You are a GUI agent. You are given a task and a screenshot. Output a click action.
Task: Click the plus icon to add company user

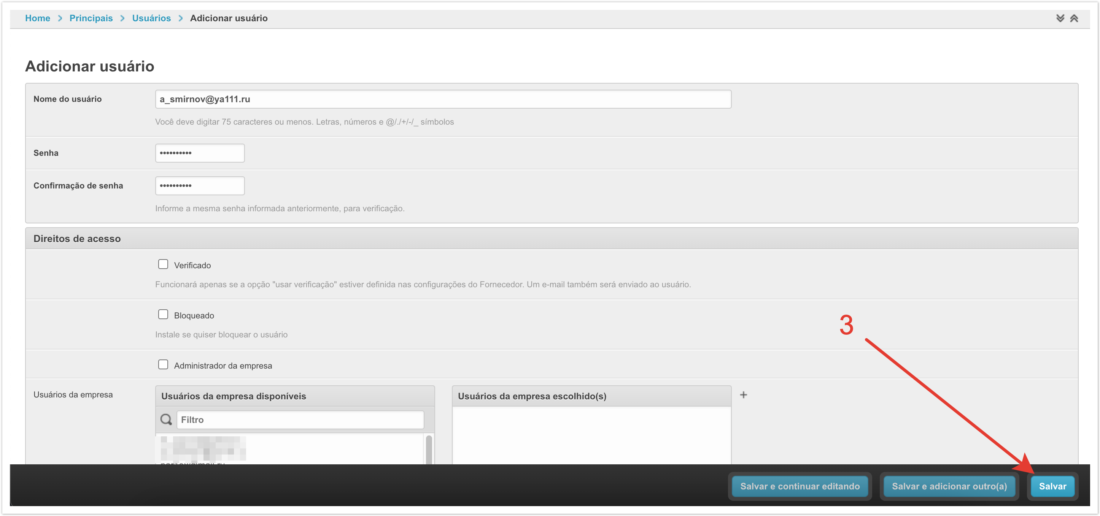[743, 395]
